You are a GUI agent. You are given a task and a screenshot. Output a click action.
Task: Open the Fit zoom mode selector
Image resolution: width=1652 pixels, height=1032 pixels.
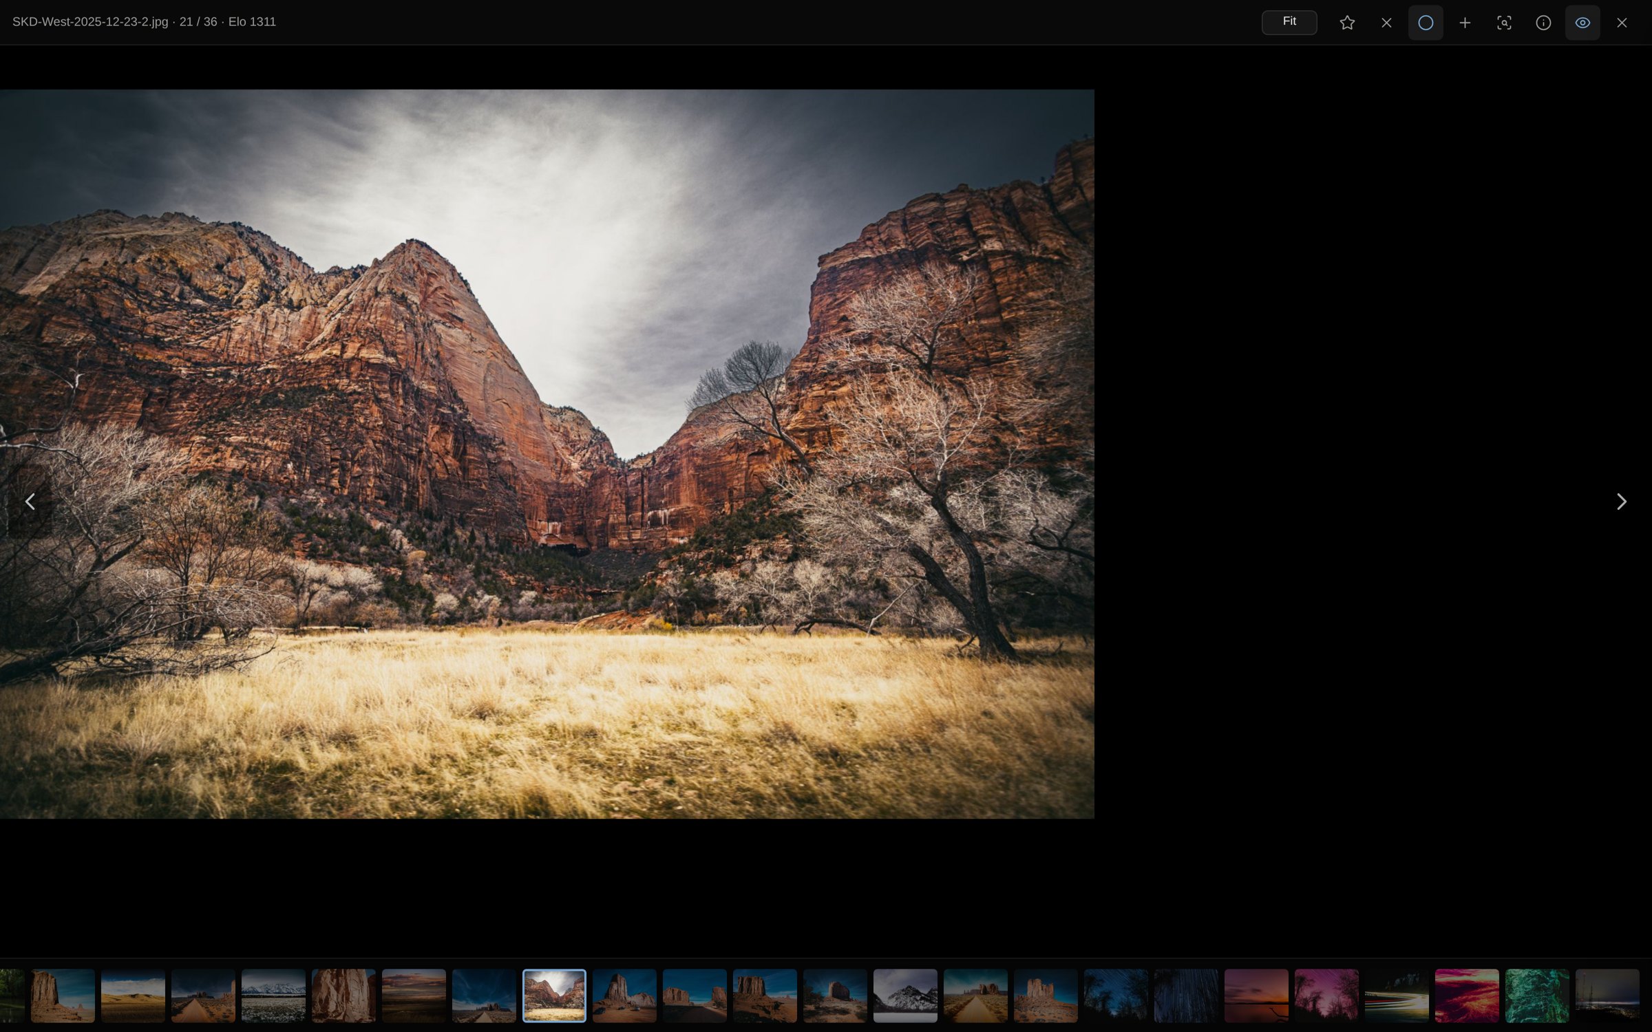(x=1289, y=22)
